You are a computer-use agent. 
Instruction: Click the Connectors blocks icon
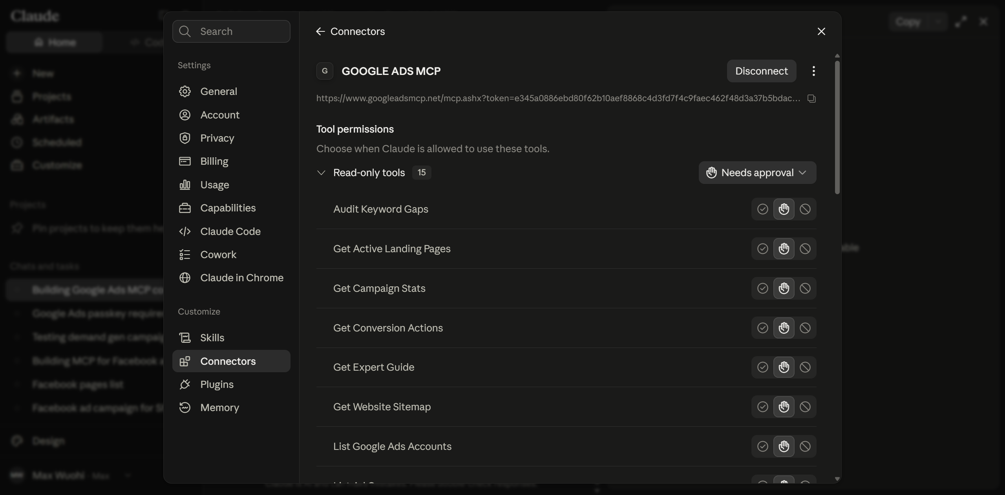click(185, 361)
